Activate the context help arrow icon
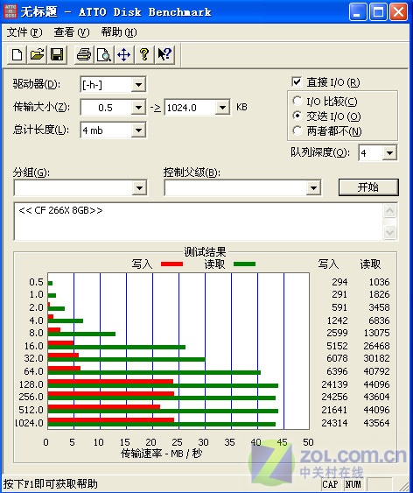Viewport: 413px width, 493px height. [164, 54]
